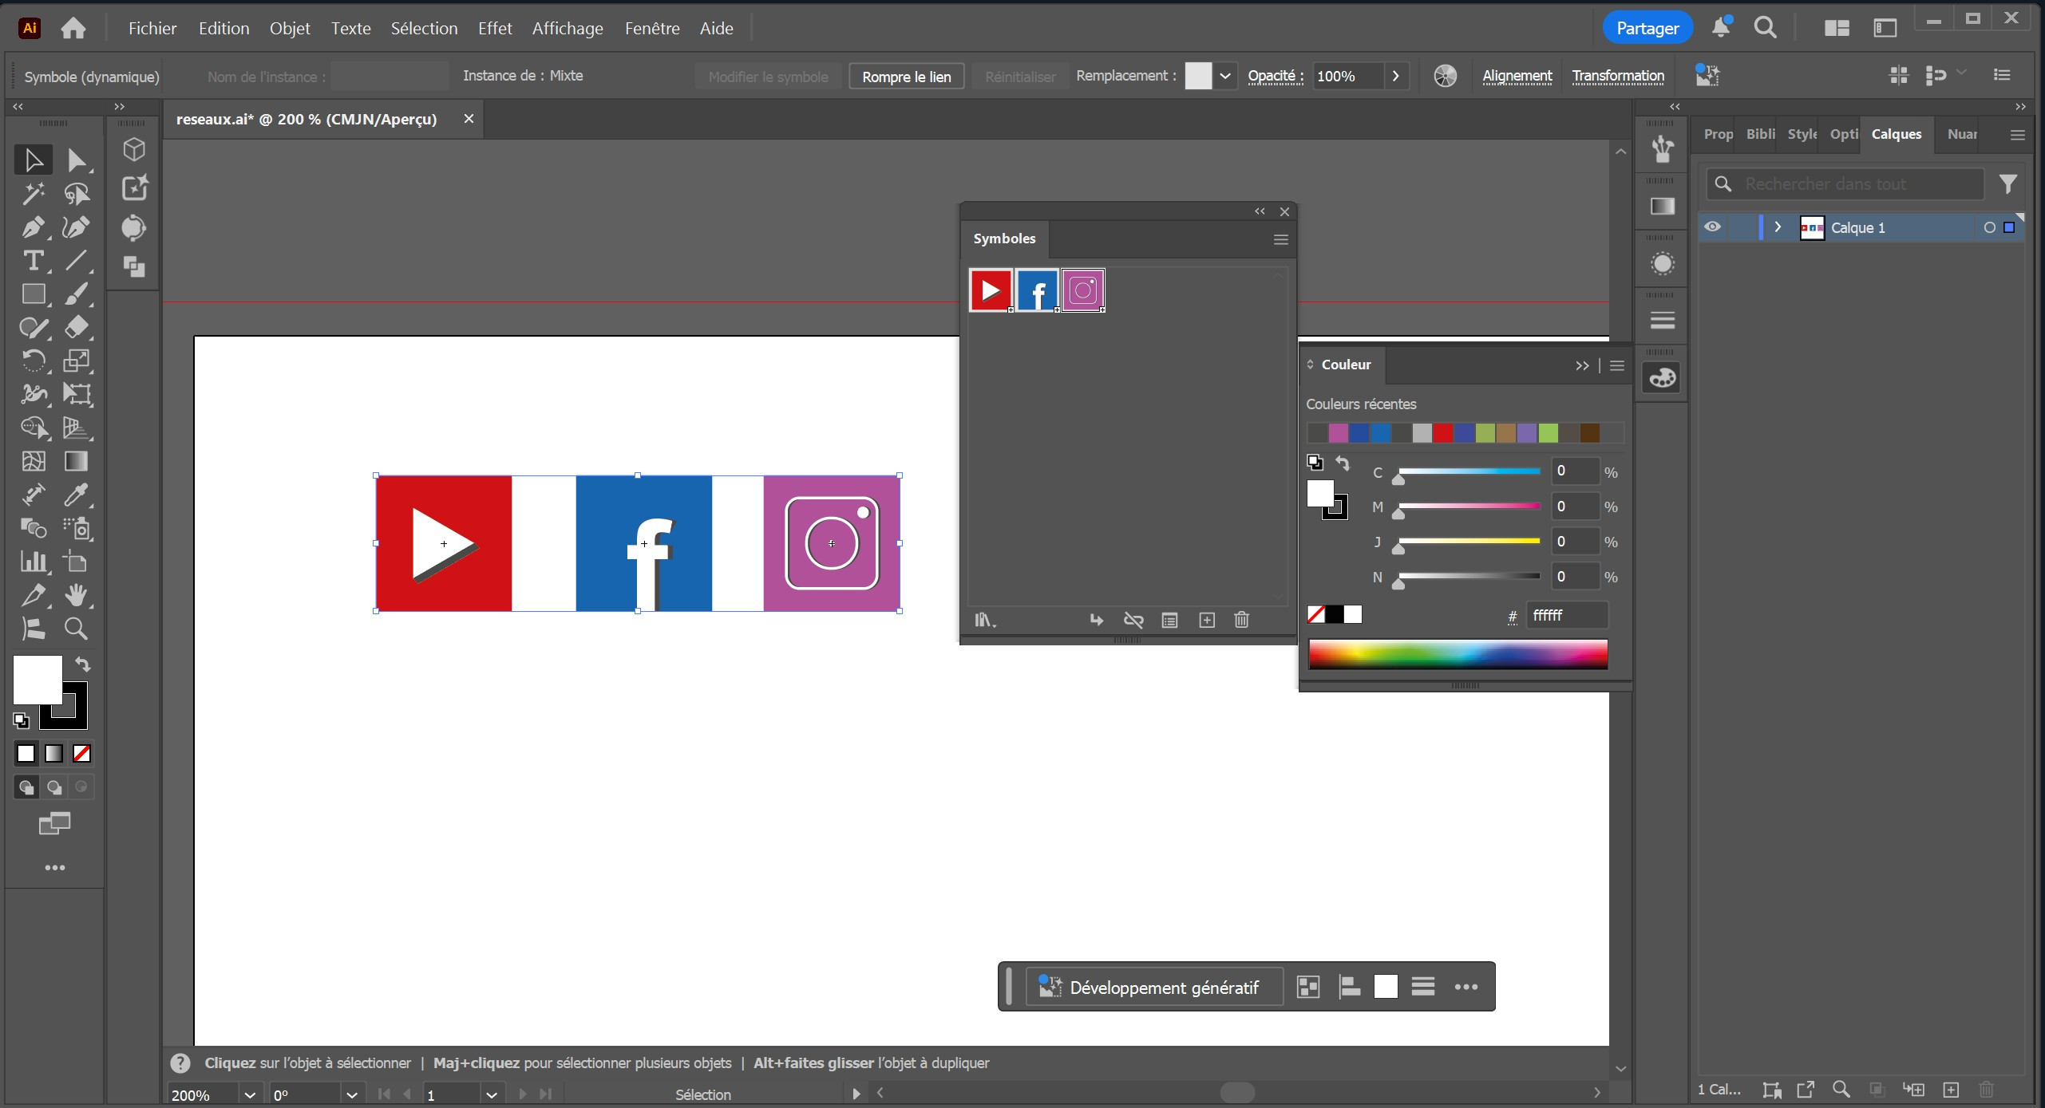Select the Type tool
This screenshot has width=2045, height=1108.
[x=33, y=261]
